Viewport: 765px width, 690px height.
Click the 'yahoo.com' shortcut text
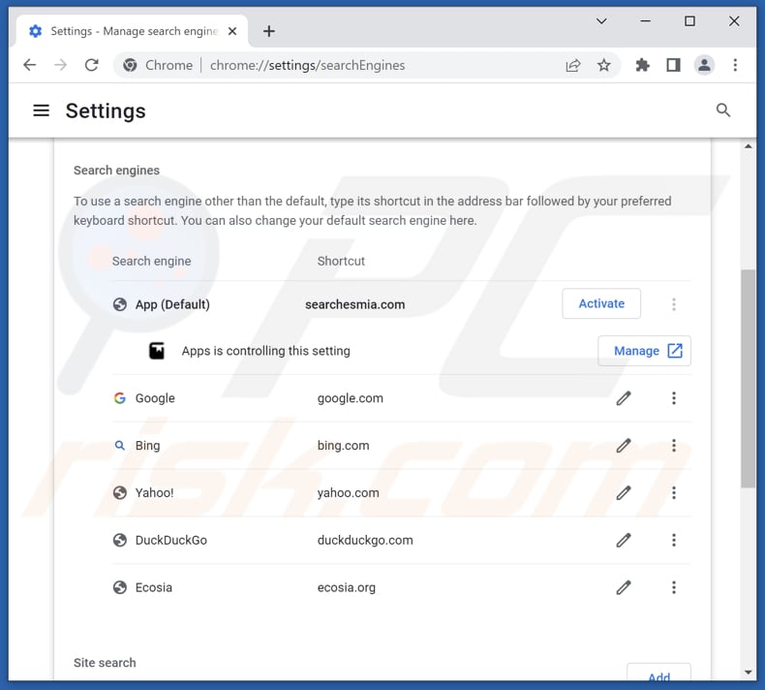[x=348, y=492]
